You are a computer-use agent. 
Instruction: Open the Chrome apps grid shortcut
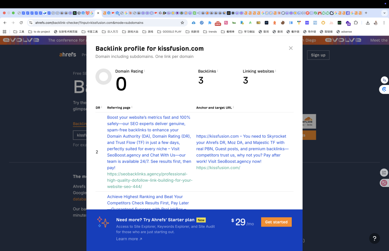(x=4, y=32)
